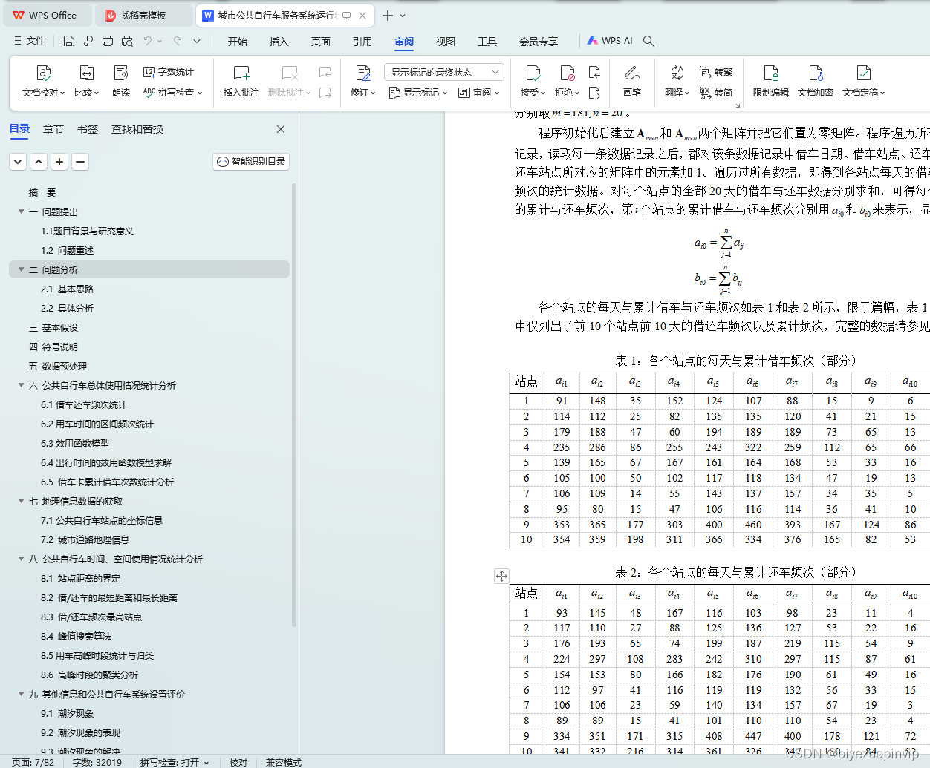Click 字数: 32019 in status bar
Screen dimensions: 930x768
pyautogui.click(x=97, y=762)
